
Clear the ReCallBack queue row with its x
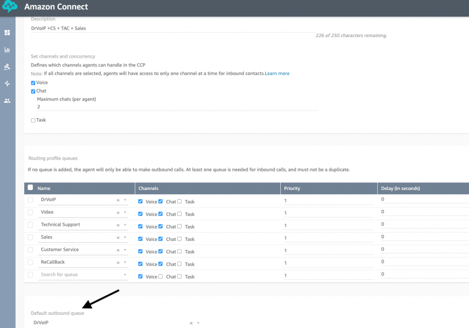click(x=118, y=263)
